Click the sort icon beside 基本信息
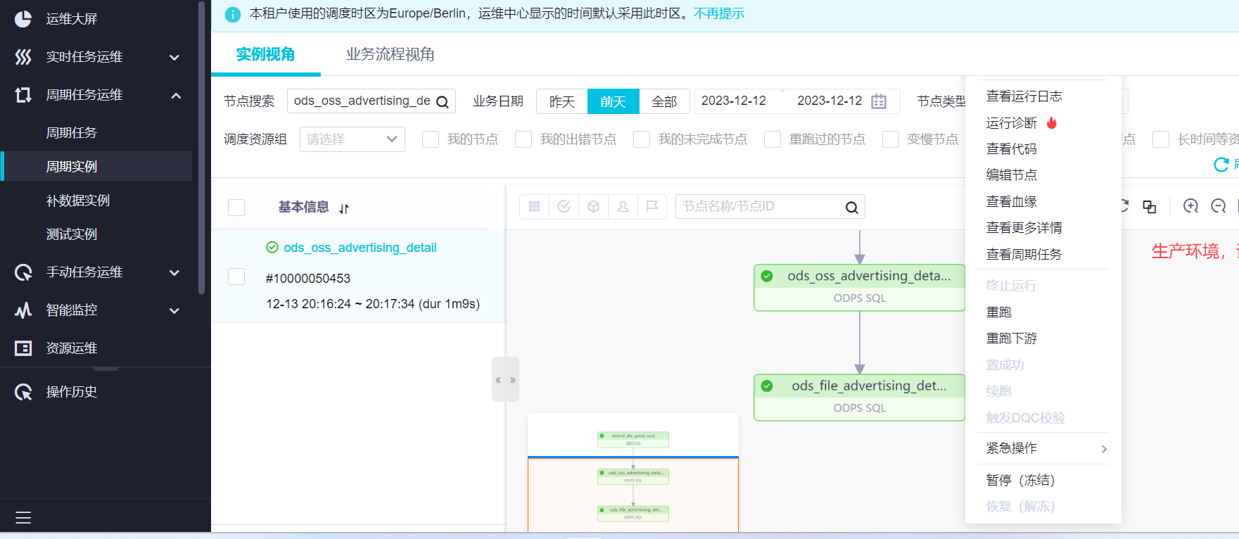Image resolution: width=1239 pixels, height=539 pixels. pos(344,208)
